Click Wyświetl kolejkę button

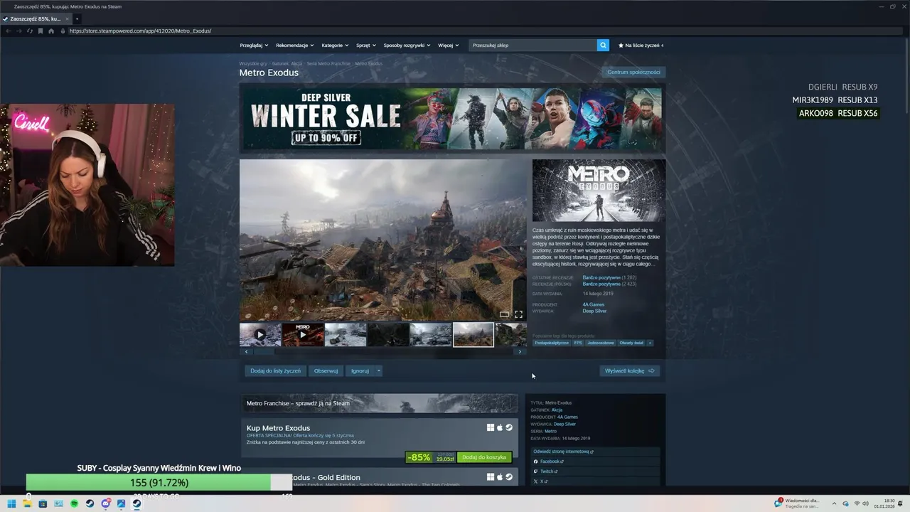(629, 370)
